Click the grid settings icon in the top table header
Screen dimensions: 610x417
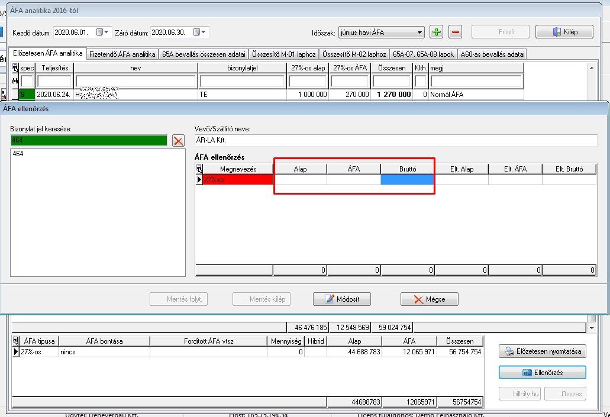click(x=15, y=67)
